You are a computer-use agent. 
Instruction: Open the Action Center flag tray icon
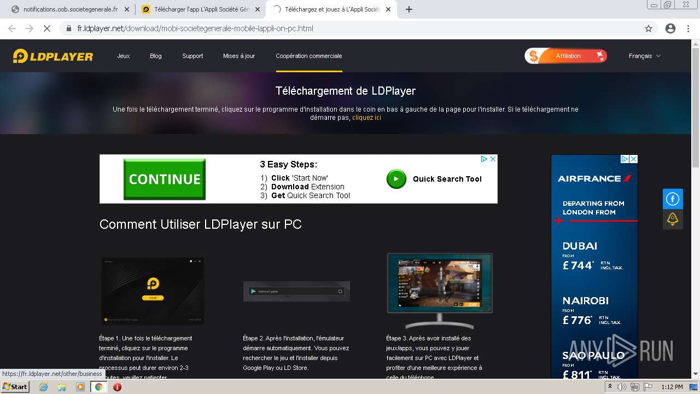pos(647,387)
